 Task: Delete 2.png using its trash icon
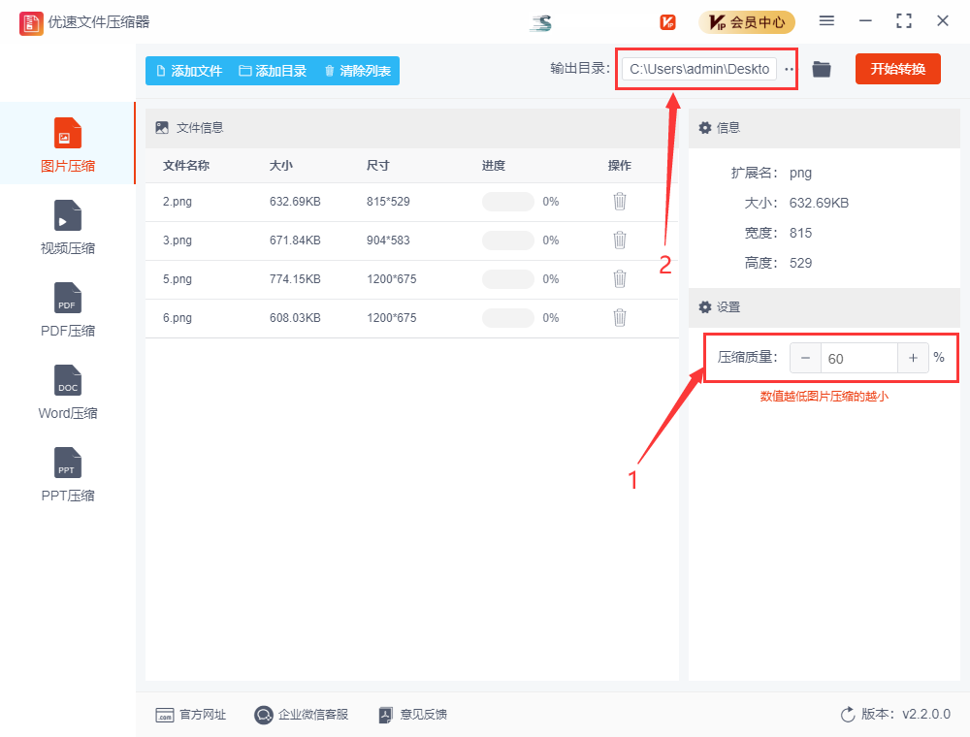(x=620, y=202)
